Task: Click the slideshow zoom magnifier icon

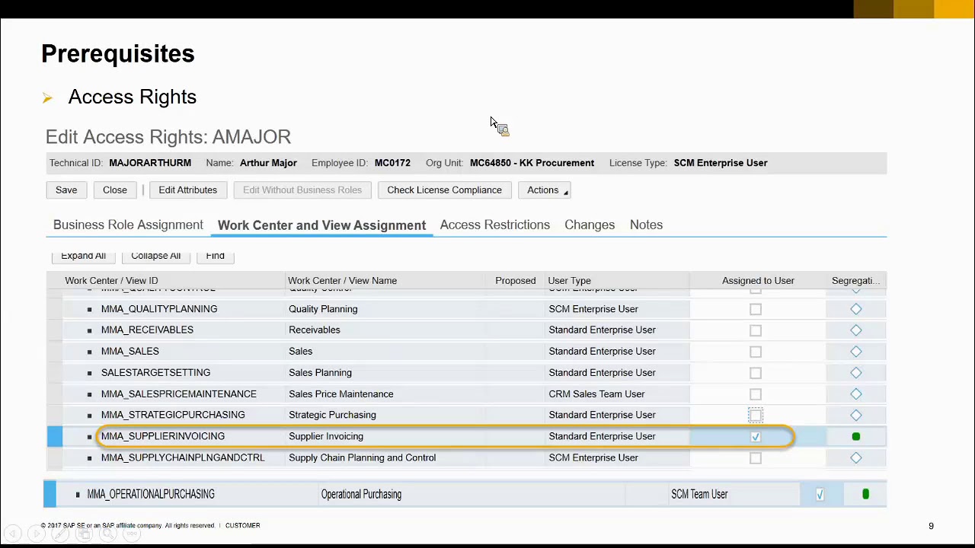Action: pos(108,534)
